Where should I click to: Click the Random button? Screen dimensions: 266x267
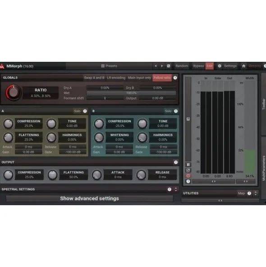pos(182,66)
